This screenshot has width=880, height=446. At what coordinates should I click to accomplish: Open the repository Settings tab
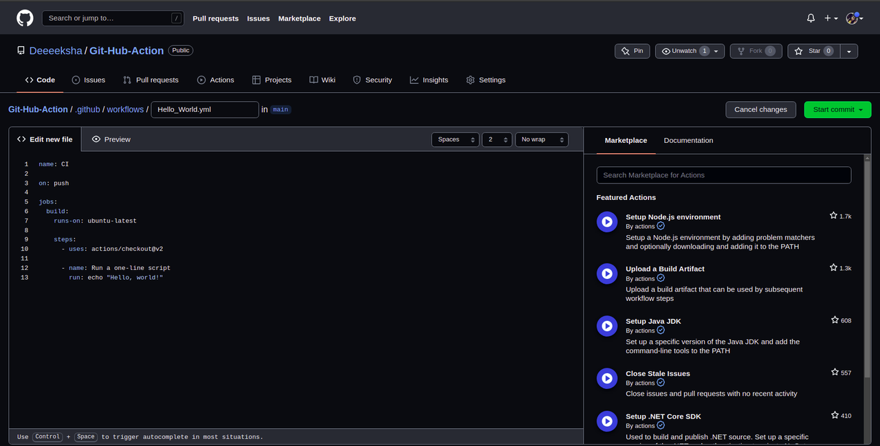pos(486,80)
